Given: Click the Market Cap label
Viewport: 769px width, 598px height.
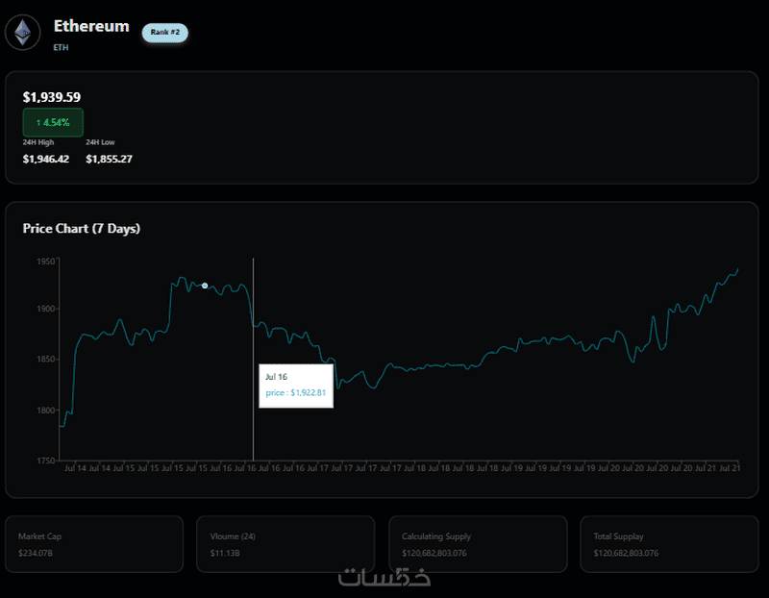Looking at the screenshot, I should coord(39,536).
